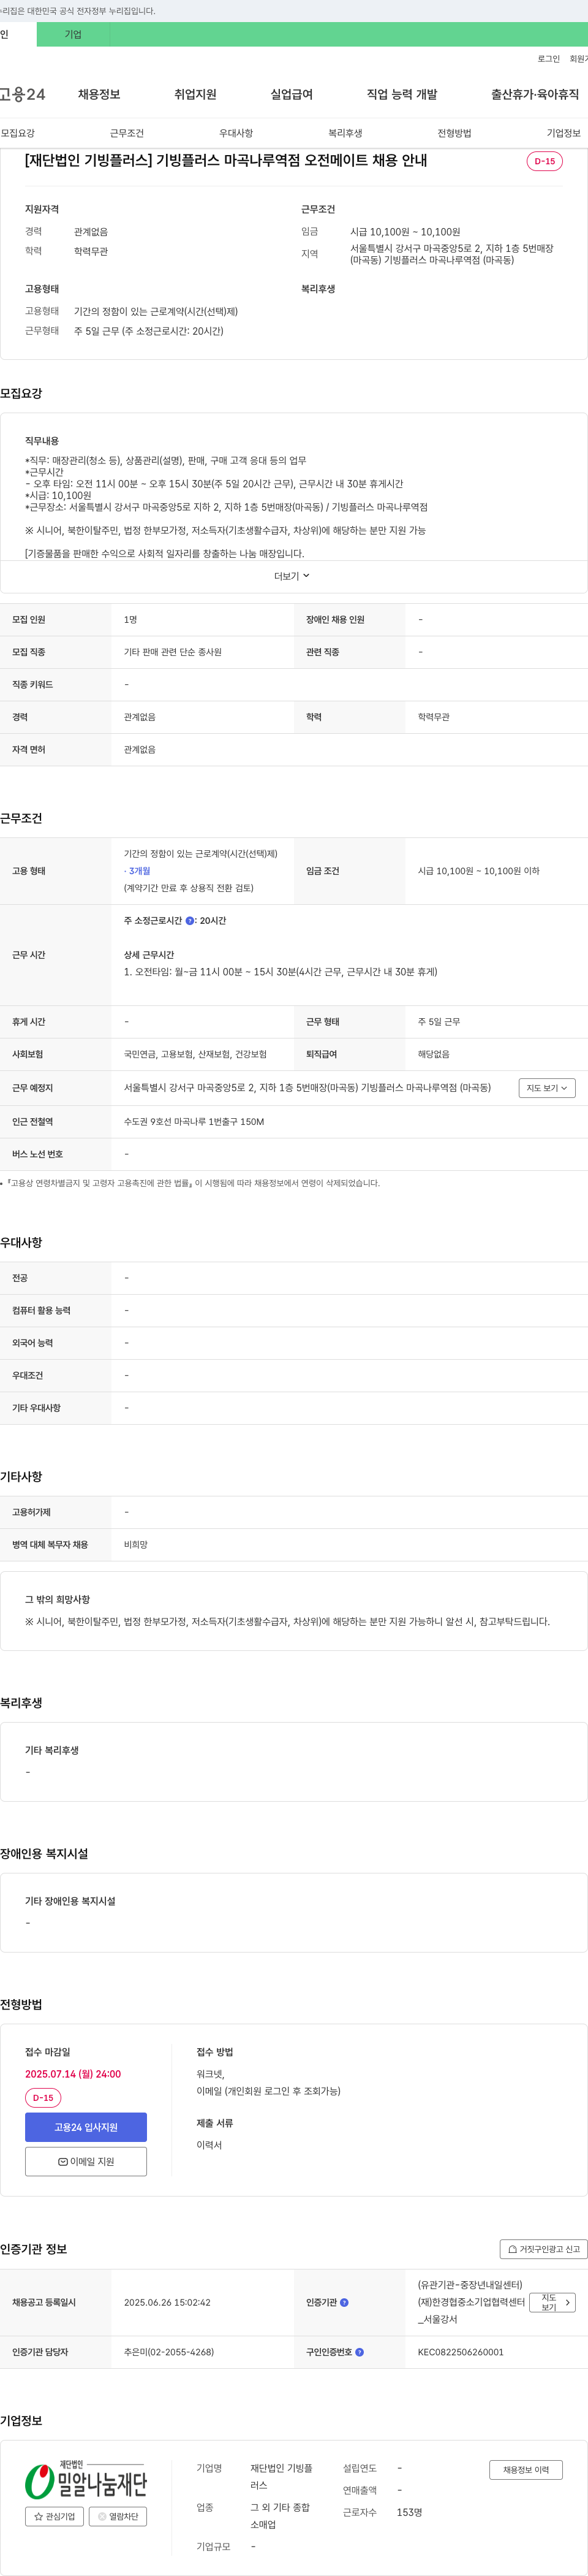Click the 접수 방법 value 워크넷,
This screenshot has width=588, height=2576.
coord(211,2074)
